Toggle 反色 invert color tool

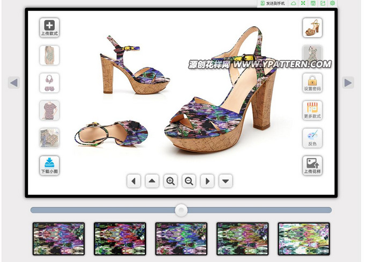[x=312, y=137]
